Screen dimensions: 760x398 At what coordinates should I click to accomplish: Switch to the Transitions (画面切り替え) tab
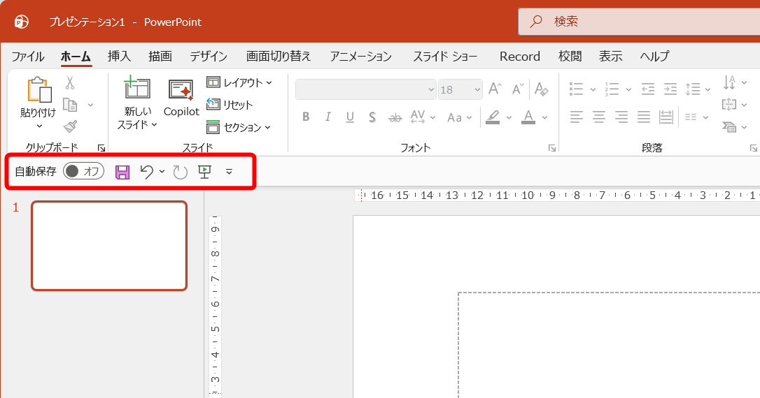(x=279, y=56)
